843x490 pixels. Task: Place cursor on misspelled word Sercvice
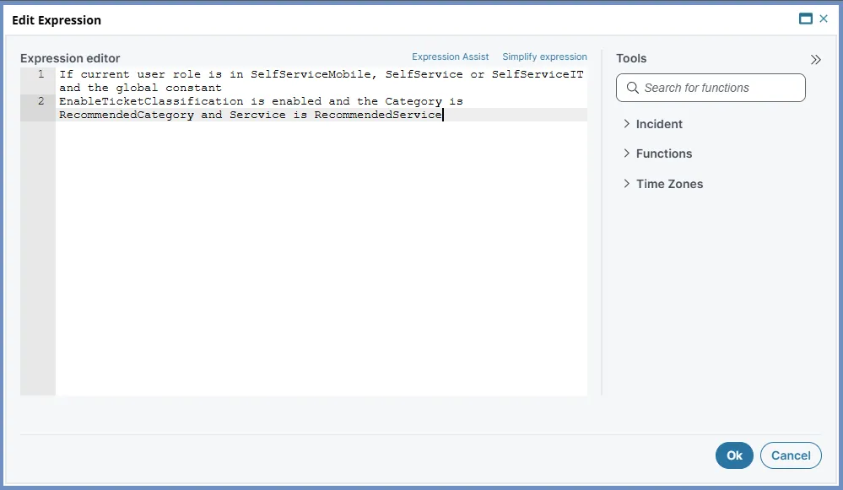(257, 115)
